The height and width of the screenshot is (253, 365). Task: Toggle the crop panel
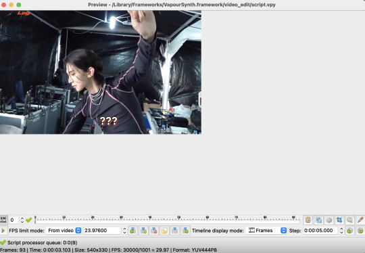(x=339, y=220)
